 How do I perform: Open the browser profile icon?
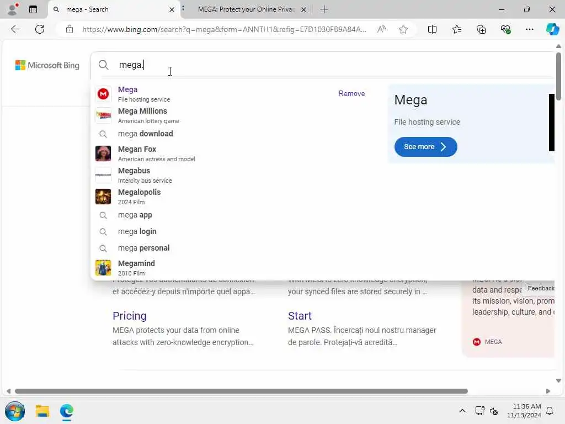pos(13,9)
